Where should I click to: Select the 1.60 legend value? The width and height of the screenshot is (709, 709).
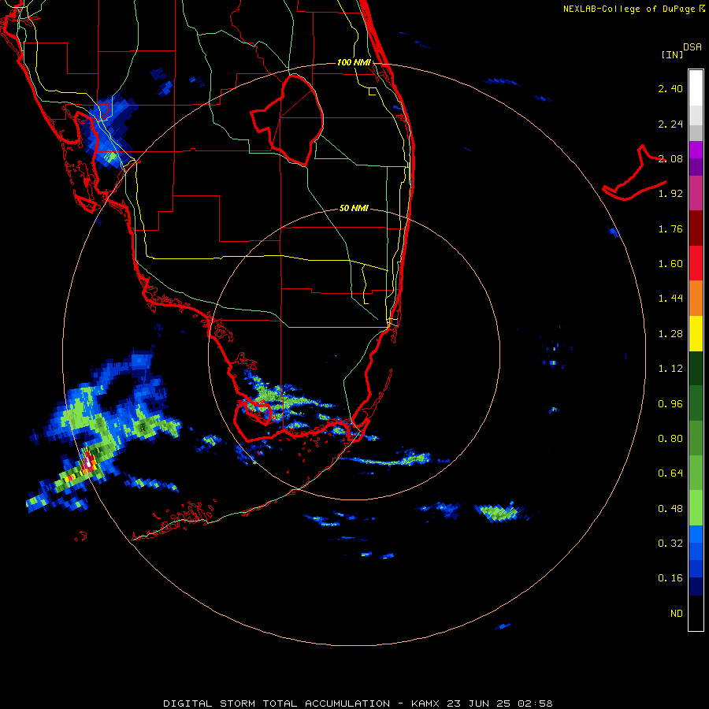point(670,264)
